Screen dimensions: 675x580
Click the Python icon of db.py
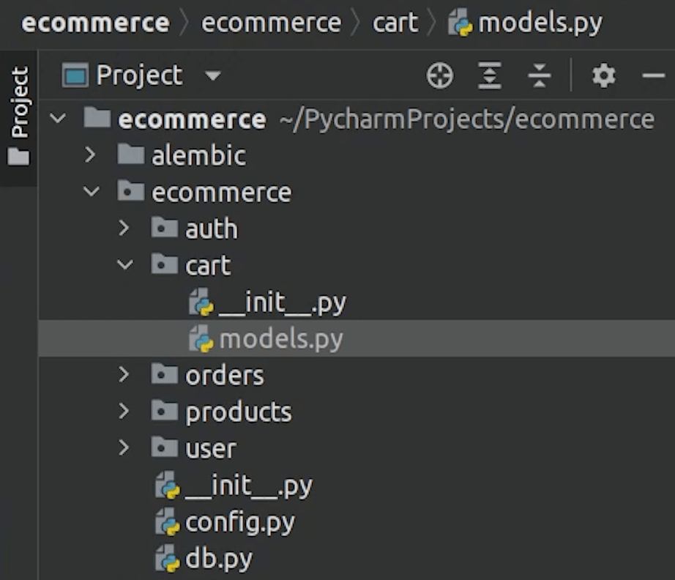click(x=168, y=559)
